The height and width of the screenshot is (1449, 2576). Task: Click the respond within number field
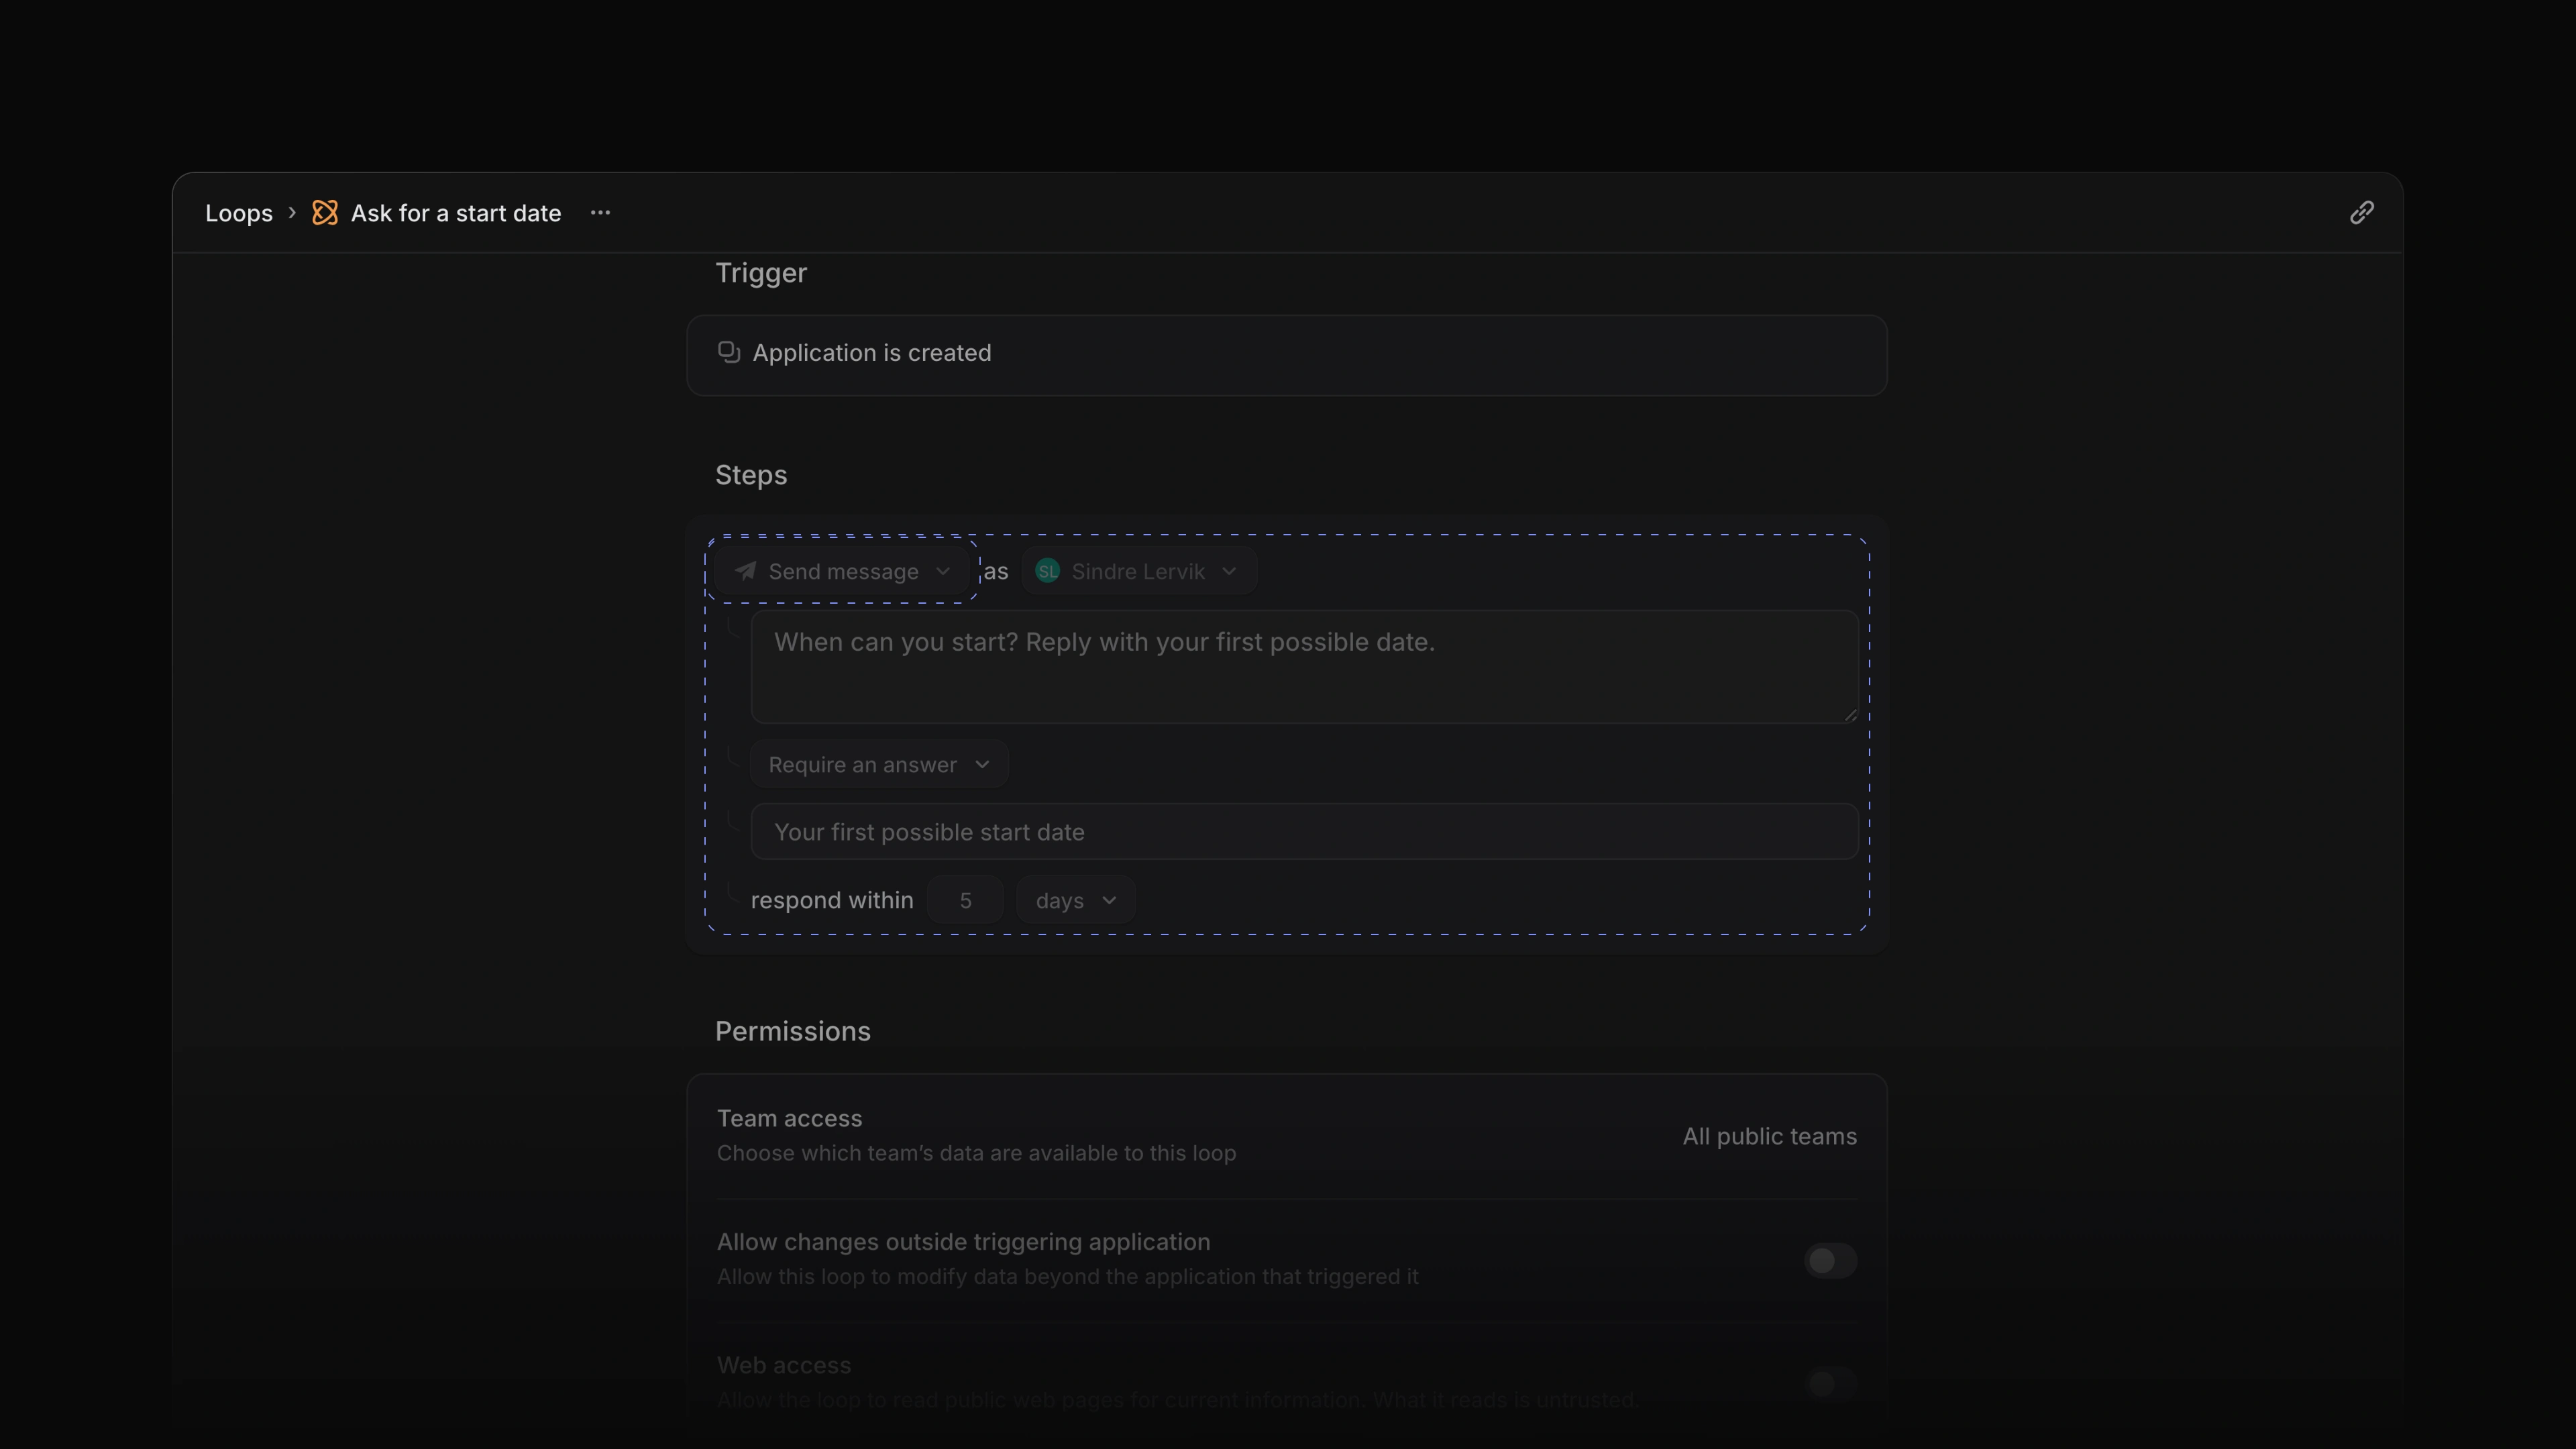tap(965, 901)
